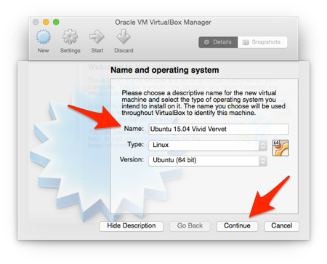Click the Name field with Ubuntu 15.04 text
This screenshot has width=327, height=264.
click(x=219, y=129)
